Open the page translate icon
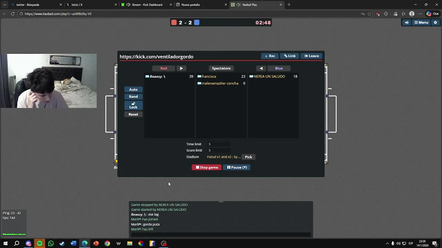442x248 pixels. pyautogui.click(x=363, y=14)
